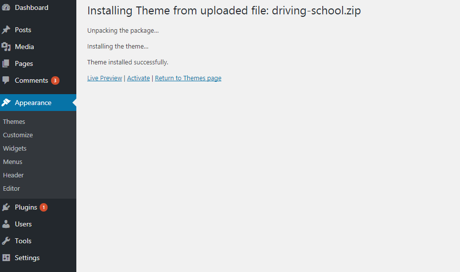The image size is (460, 272).
Task: Click the Posts pushpin icon
Action: [x=6, y=30]
